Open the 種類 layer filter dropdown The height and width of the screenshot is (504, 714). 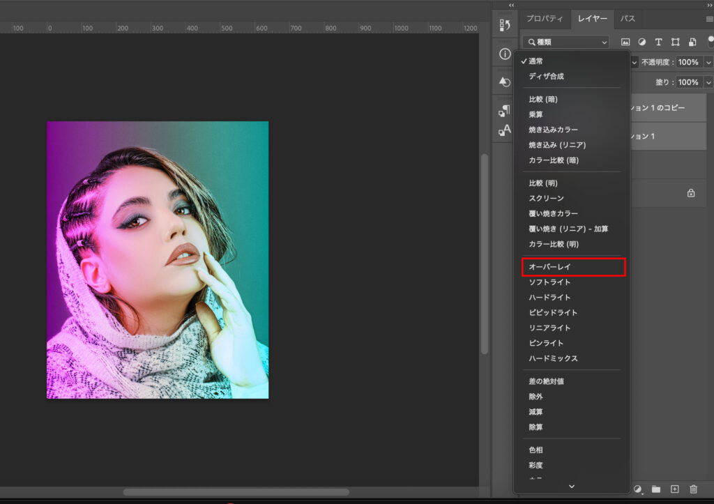[x=565, y=43]
